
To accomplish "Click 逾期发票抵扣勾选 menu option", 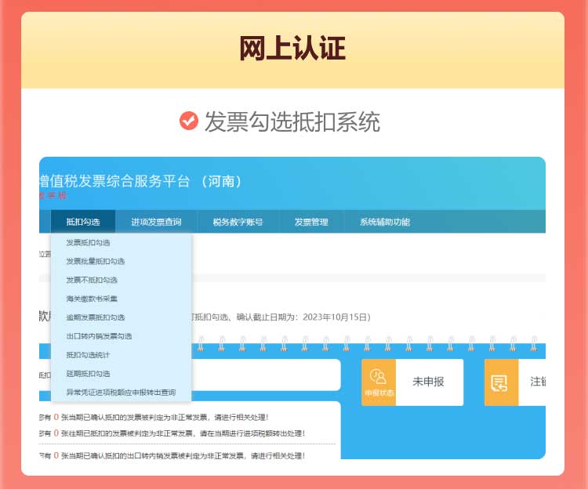I will tap(95, 317).
